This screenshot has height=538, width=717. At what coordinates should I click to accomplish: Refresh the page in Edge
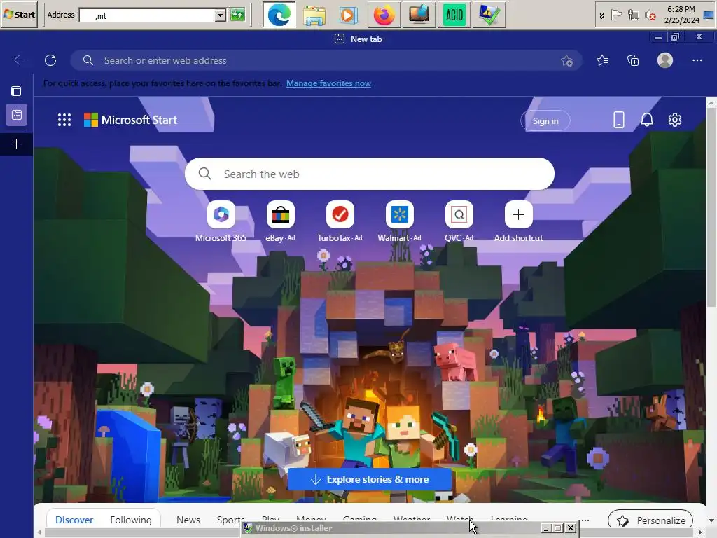(50, 60)
